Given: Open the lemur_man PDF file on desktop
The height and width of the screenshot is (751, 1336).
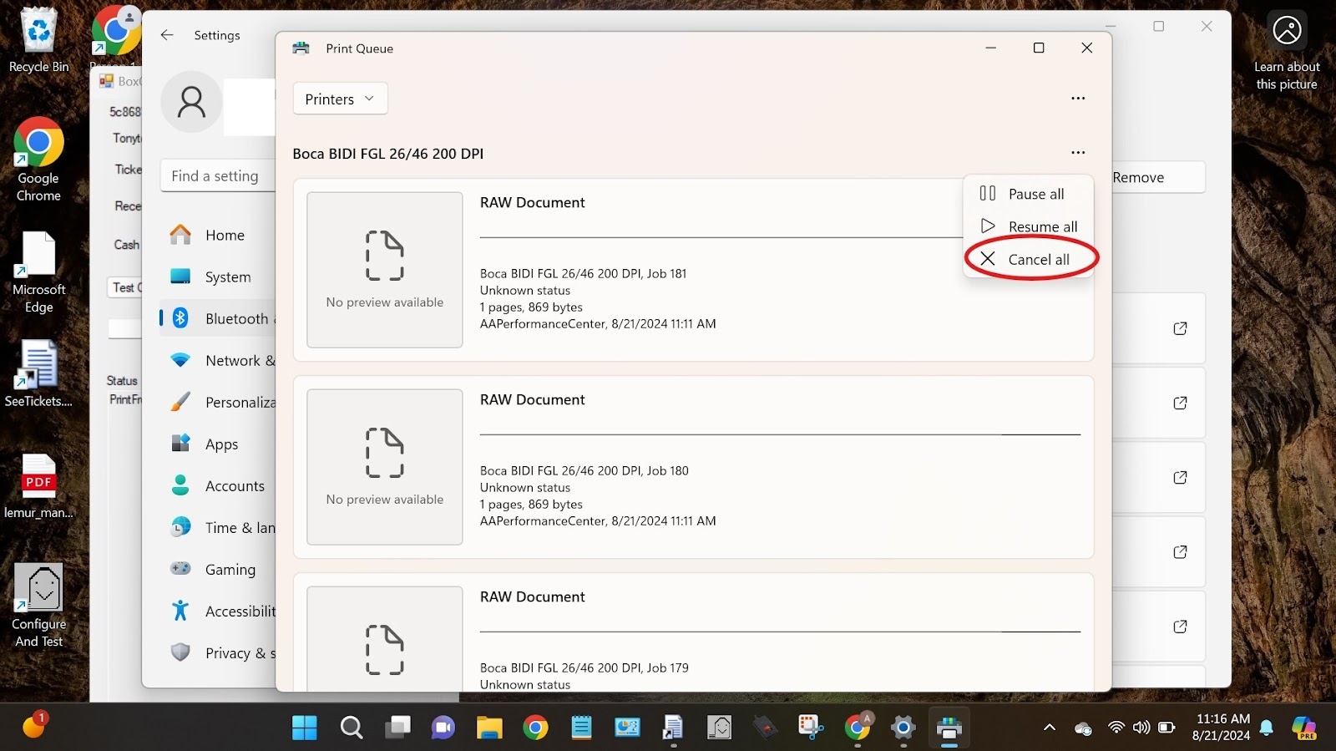Looking at the screenshot, I should 38,485.
